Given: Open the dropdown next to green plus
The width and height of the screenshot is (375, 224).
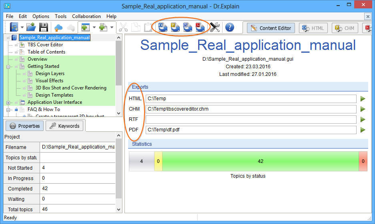Looking at the screenshot, I should coord(112,28).
